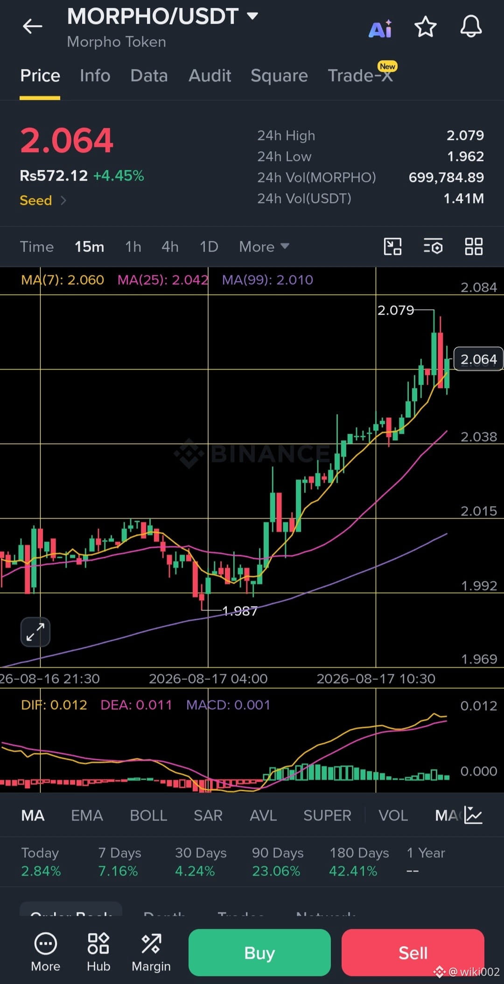Viewport: 504px width, 984px height.
Task: Select the Time chart interval
Action: coord(37,247)
